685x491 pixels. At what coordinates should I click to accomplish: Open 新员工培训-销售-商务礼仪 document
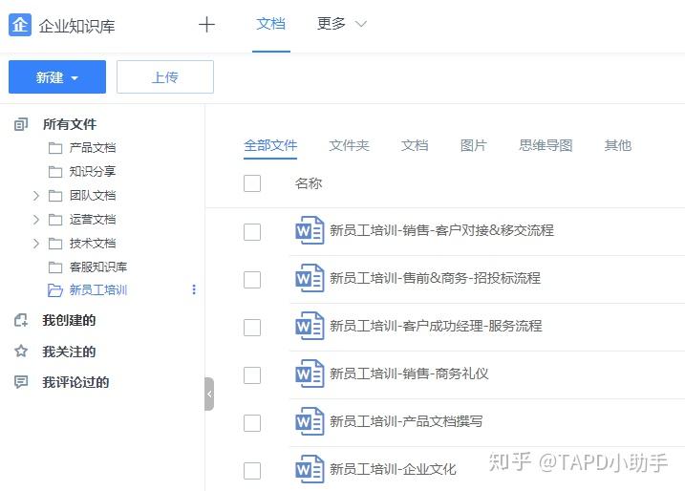click(409, 374)
